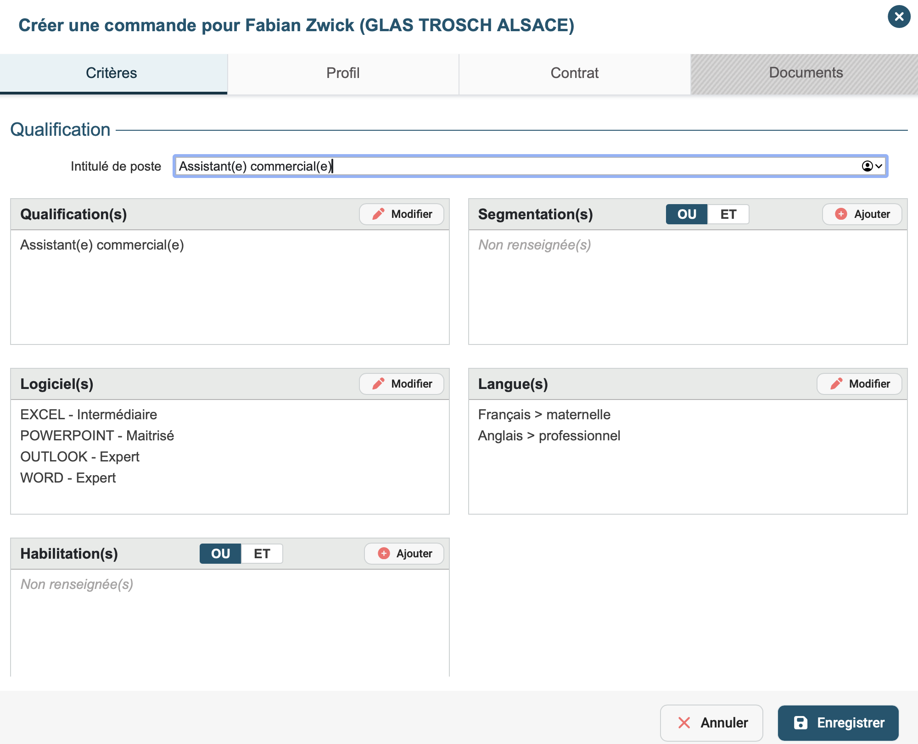Click pencil icon in Logiciel(s) Modifier button
Image resolution: width=918 pixels, height=744 pixels.
pos(378,384)
